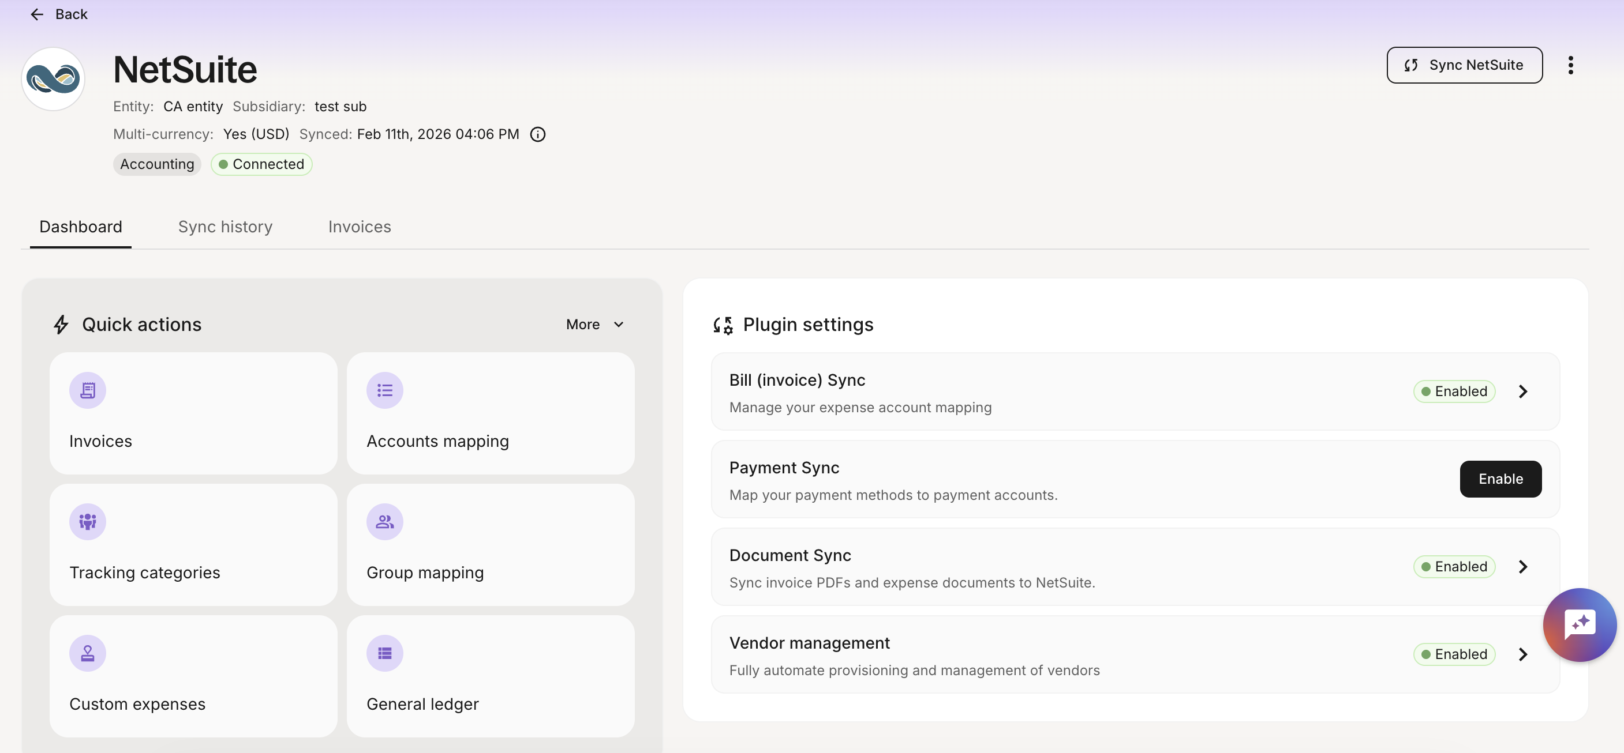Open the three-dot options menu

1570,65
